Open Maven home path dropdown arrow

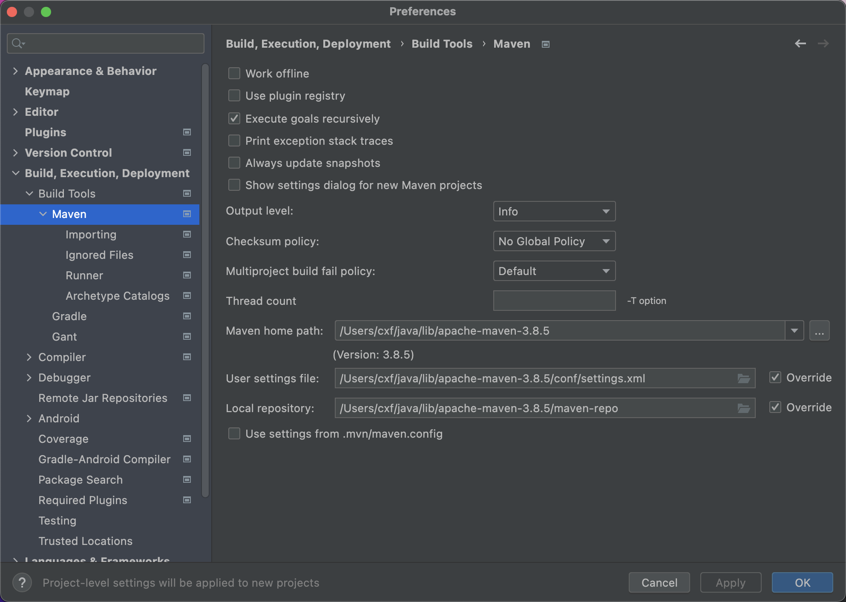pyautogui.click(x=794, y=330)
